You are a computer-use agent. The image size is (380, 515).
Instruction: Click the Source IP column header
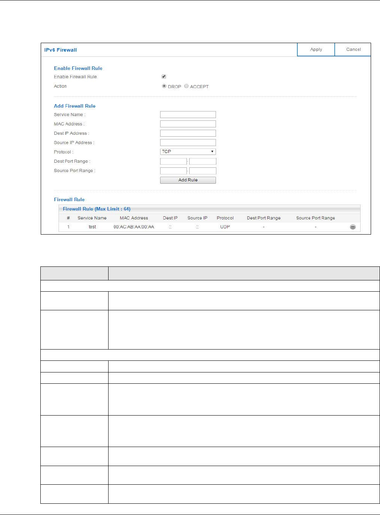coord(197,218)
